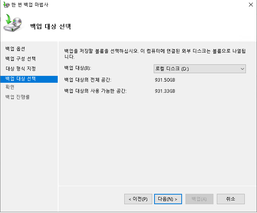Click the 931.50GB total space value
Image resolution: width=257 pixels, height=213 pixels.
[165, 80]
